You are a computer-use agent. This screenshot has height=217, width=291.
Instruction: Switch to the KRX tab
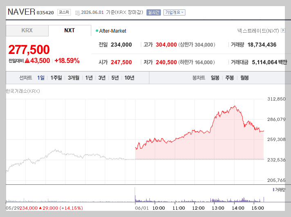(27, 31)
